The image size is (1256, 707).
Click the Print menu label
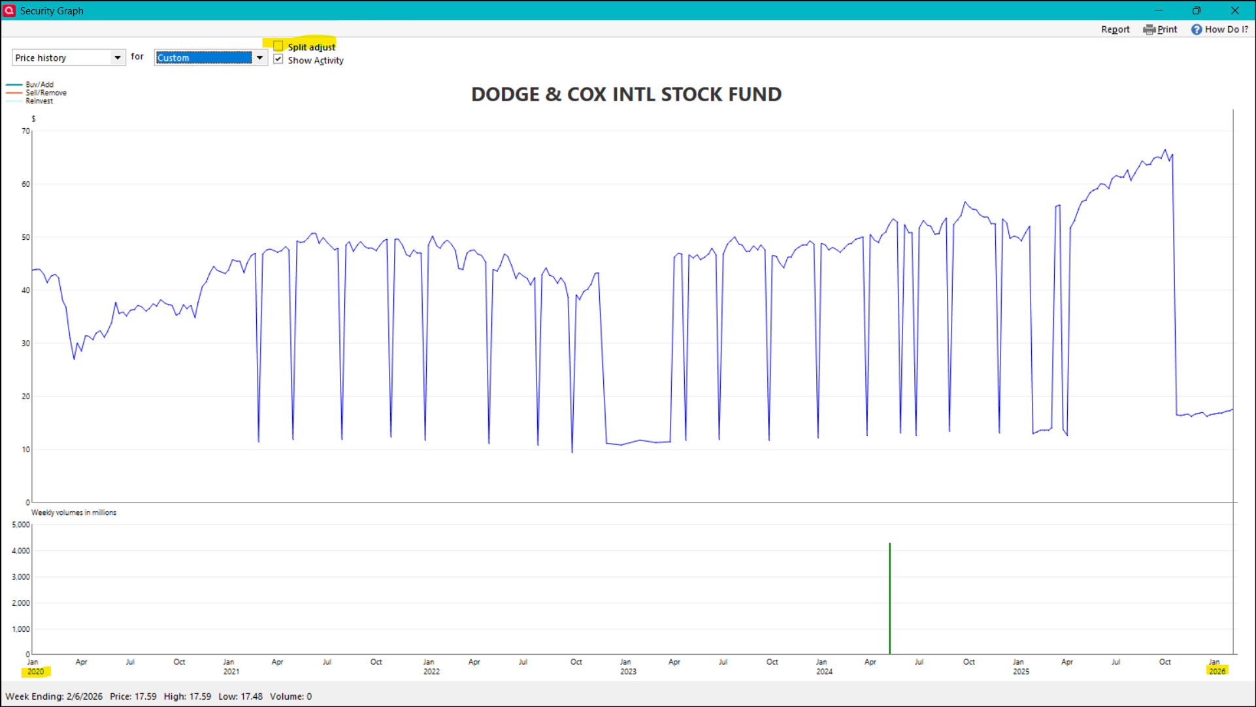[1167, 29]
